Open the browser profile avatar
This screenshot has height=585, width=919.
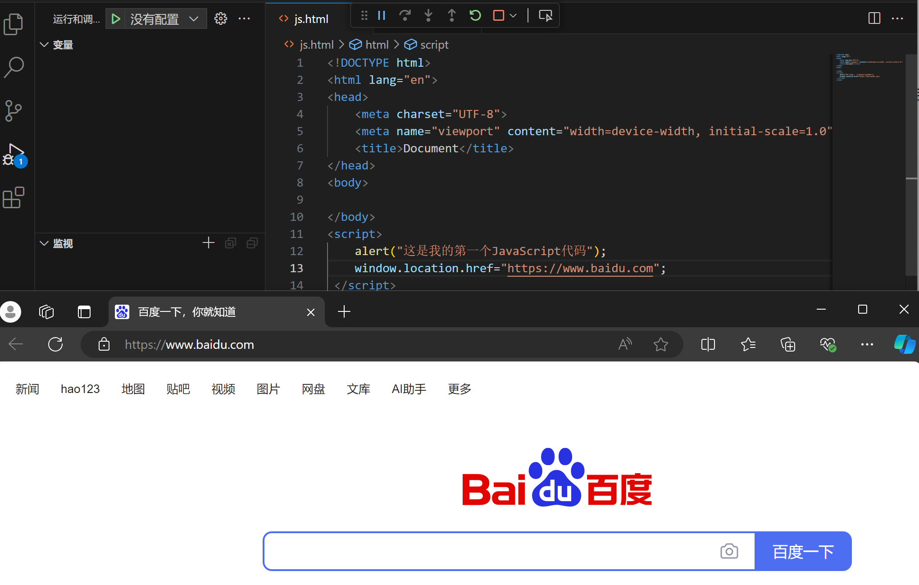(11, 311)
